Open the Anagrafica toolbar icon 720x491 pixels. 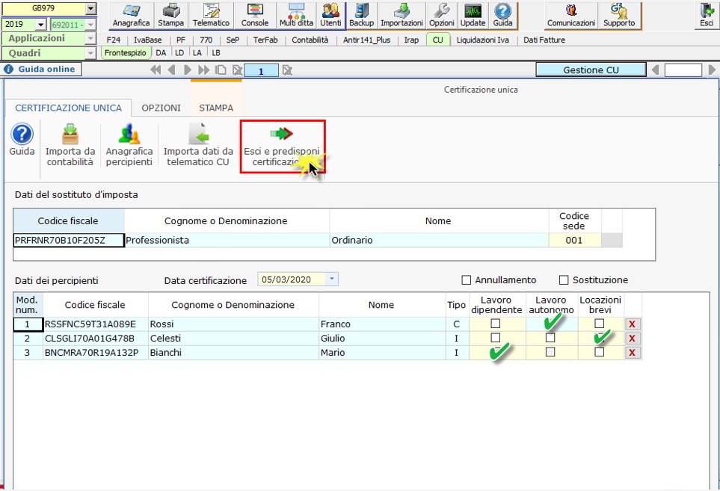131,15
